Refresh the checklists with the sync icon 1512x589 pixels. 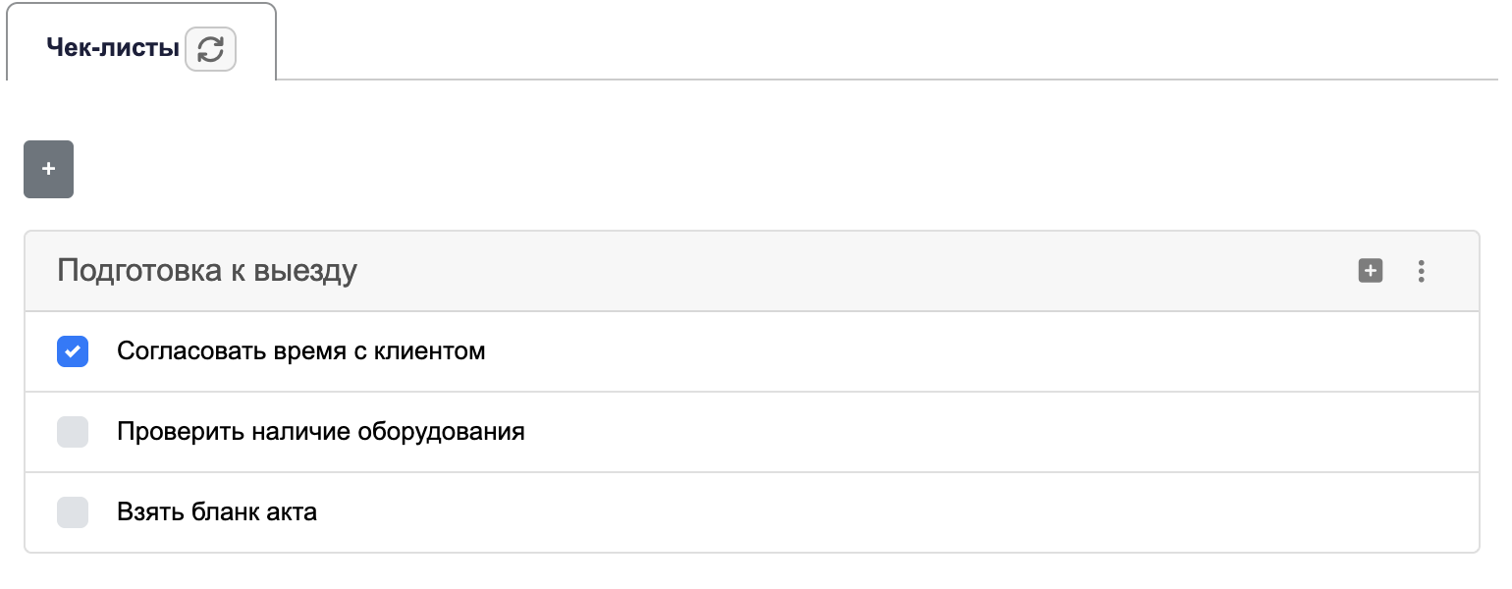click(211, 49)
